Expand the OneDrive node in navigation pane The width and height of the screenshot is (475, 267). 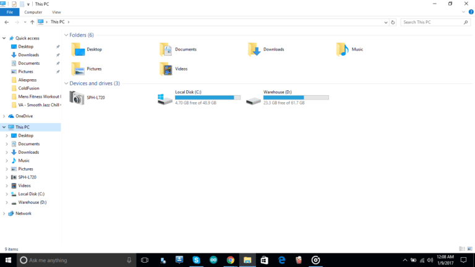[x=4, y=116]
